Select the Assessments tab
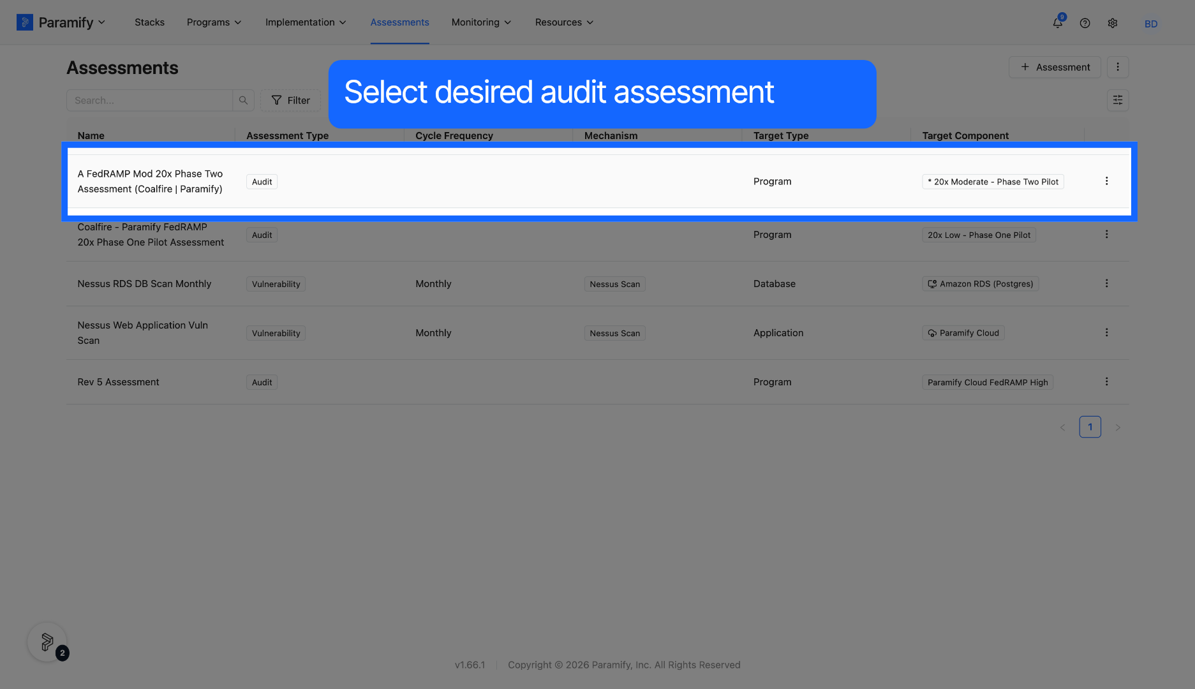1195x689 pixels. (x=399, y=22)
